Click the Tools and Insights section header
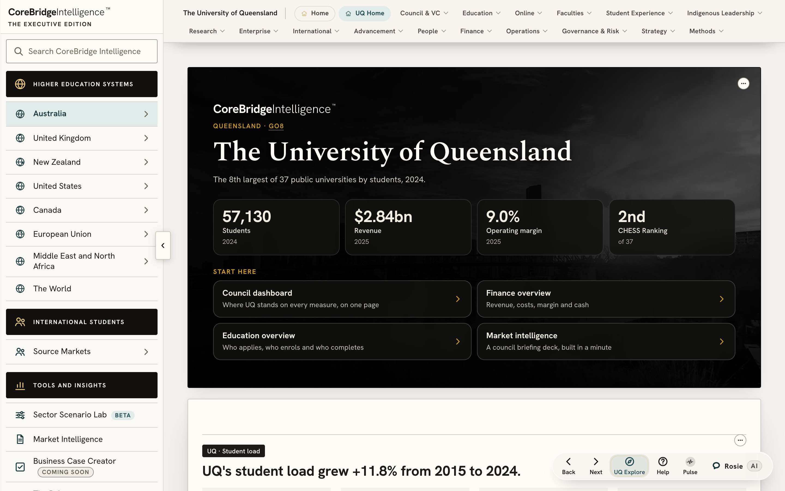 point(82,385)
